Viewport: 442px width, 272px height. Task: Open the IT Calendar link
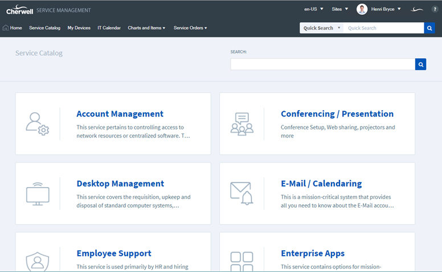tap(109, 28)
